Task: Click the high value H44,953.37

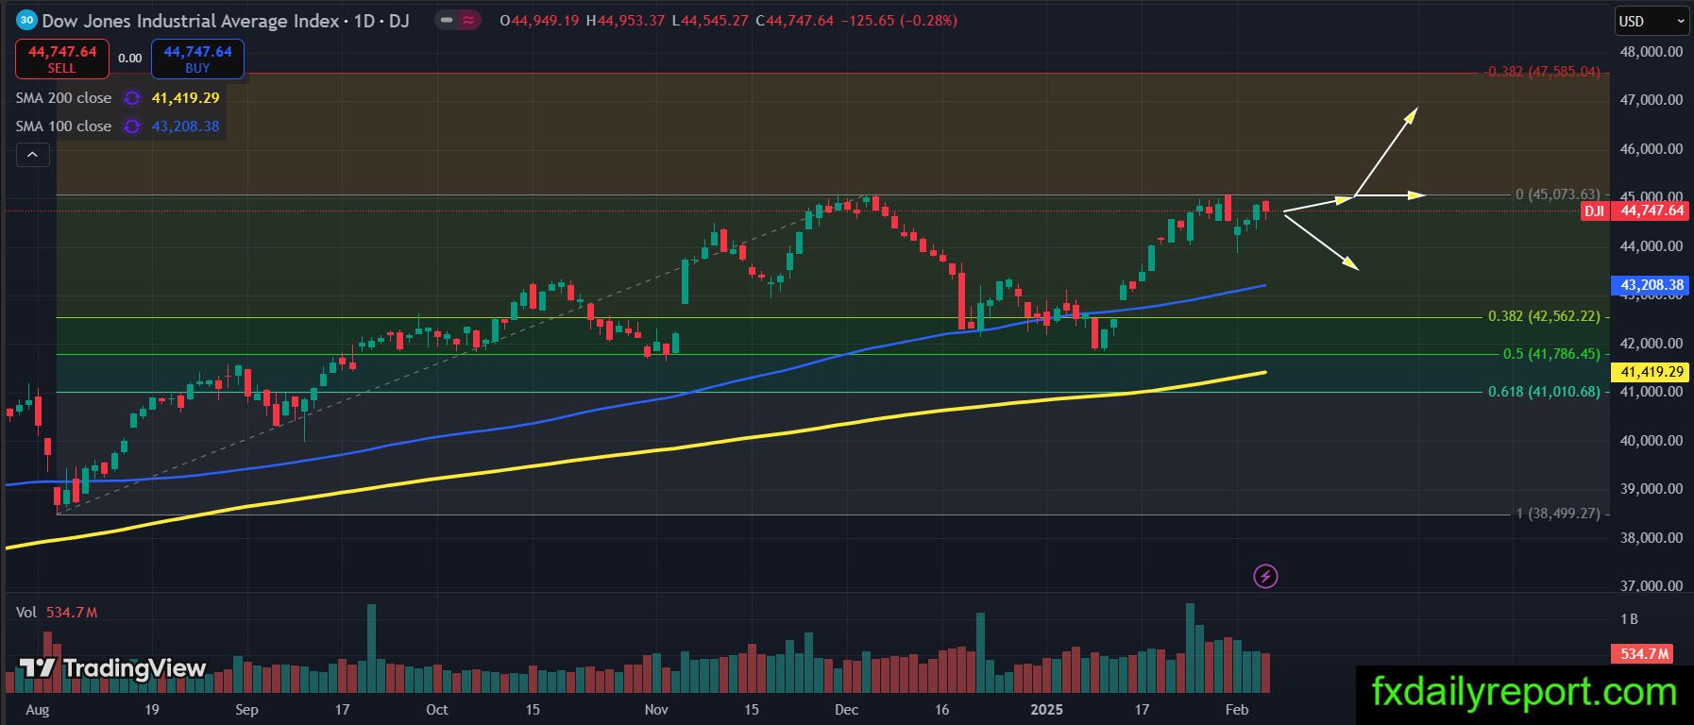Action: [625, 21]
